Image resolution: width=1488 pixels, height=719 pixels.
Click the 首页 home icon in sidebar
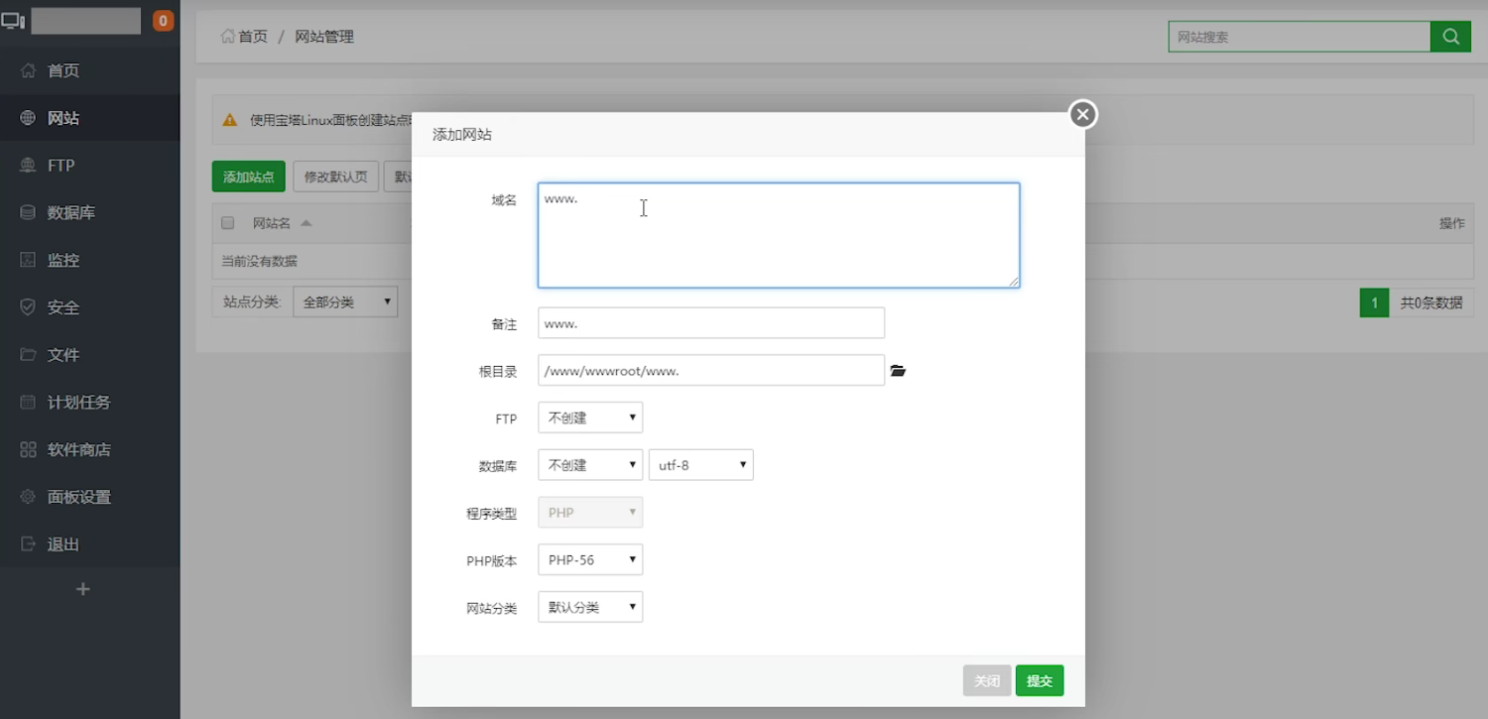pos(28,70)
